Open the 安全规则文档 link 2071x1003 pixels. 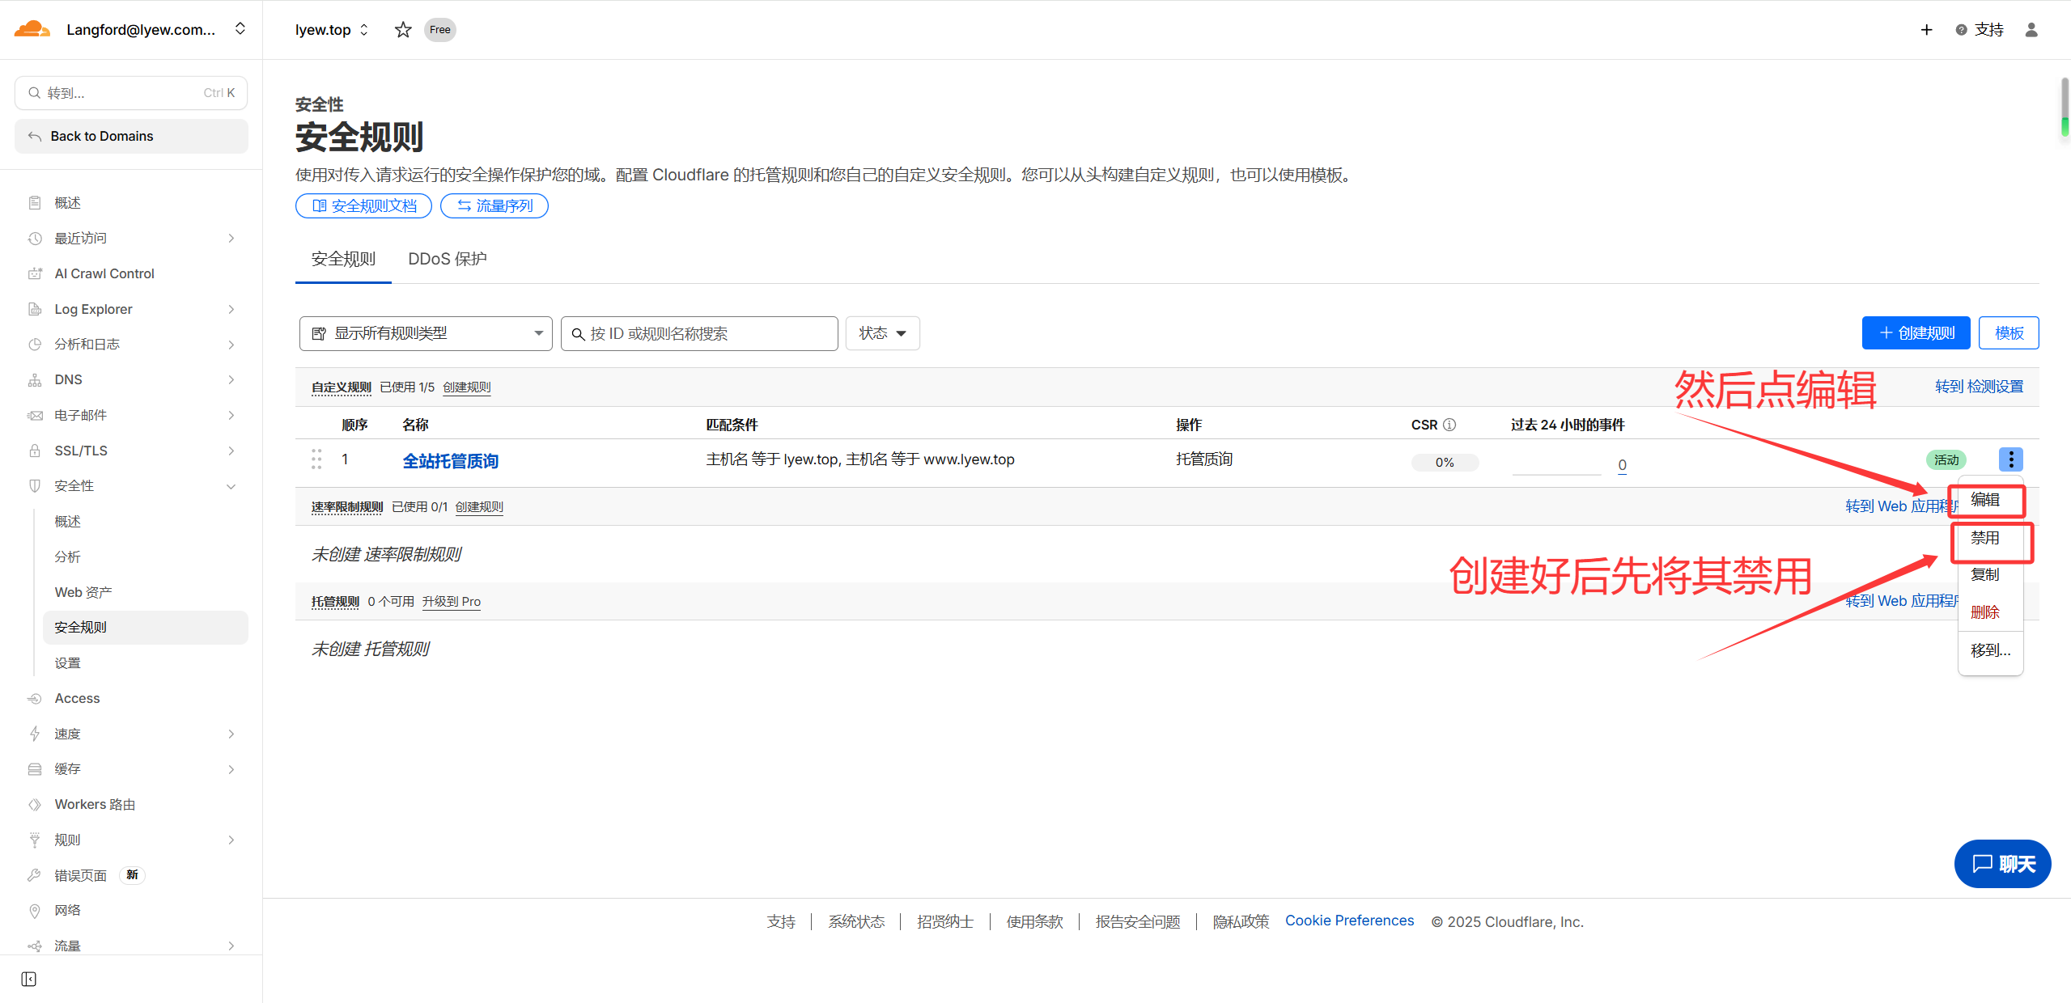tap(364, 206)
